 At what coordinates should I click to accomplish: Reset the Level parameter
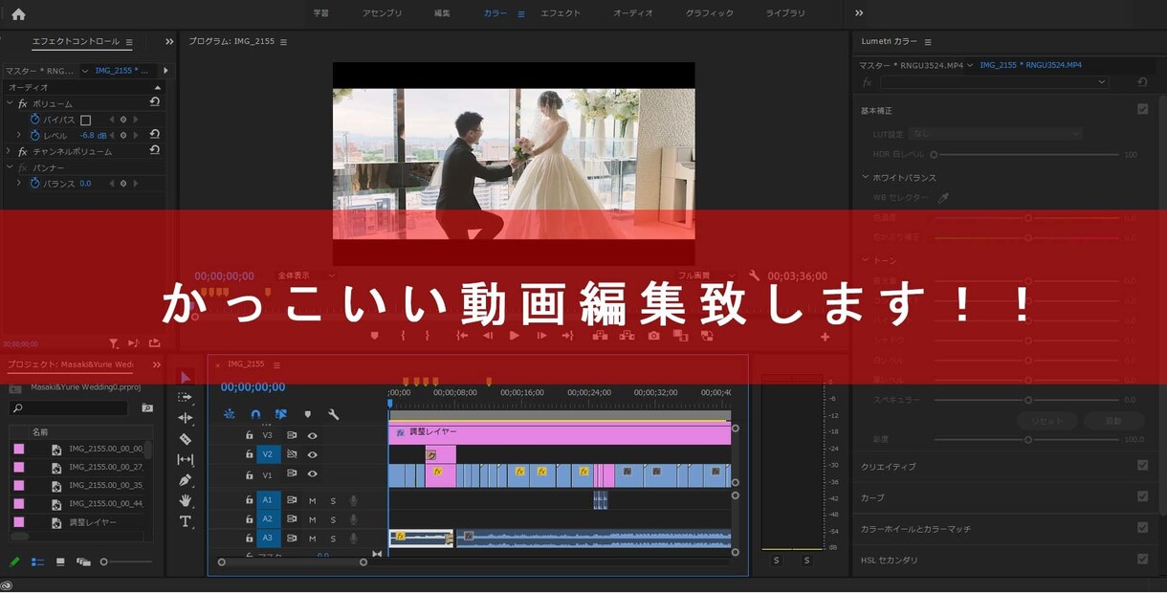[x=155, y=135]
